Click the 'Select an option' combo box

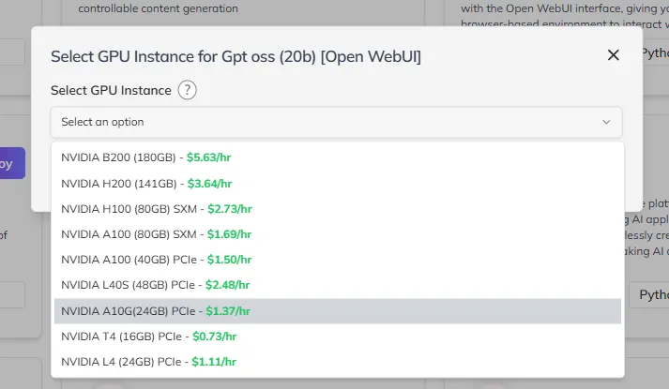point(336,122)
